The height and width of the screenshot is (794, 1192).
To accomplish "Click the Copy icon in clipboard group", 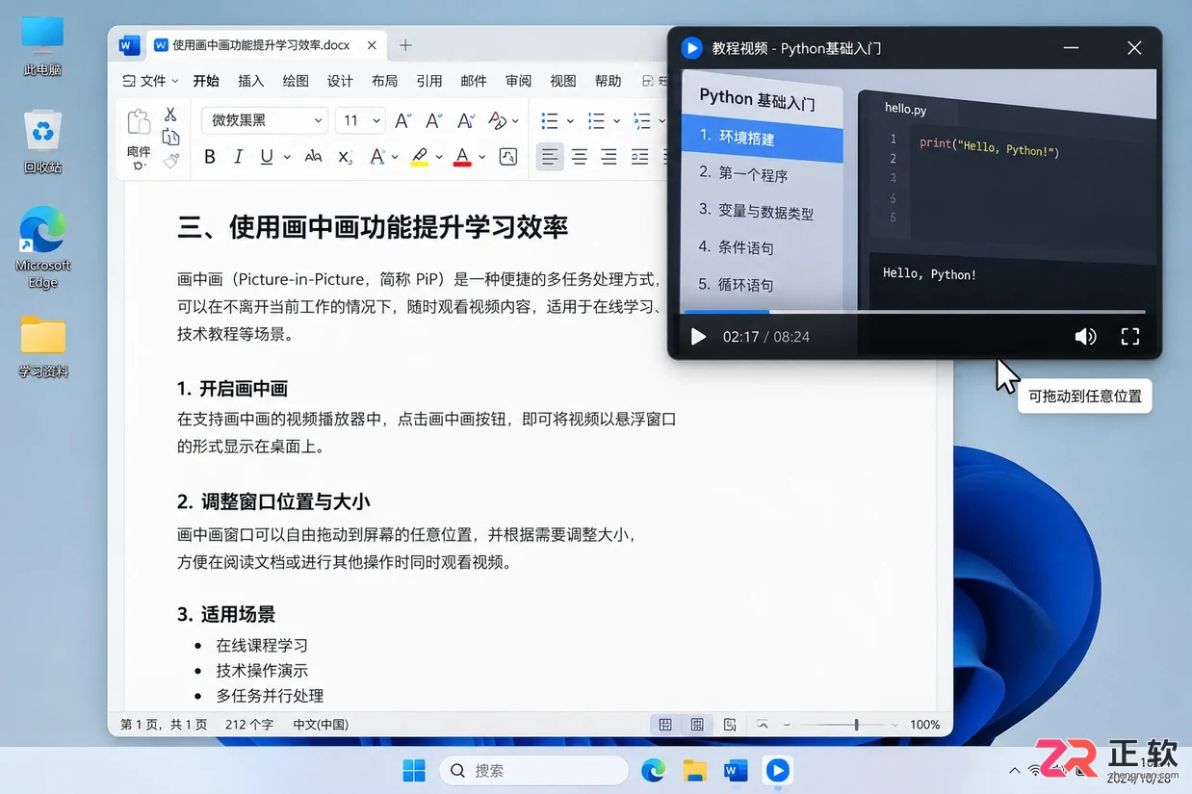I will pyautogui.click(x=170, y=138).
